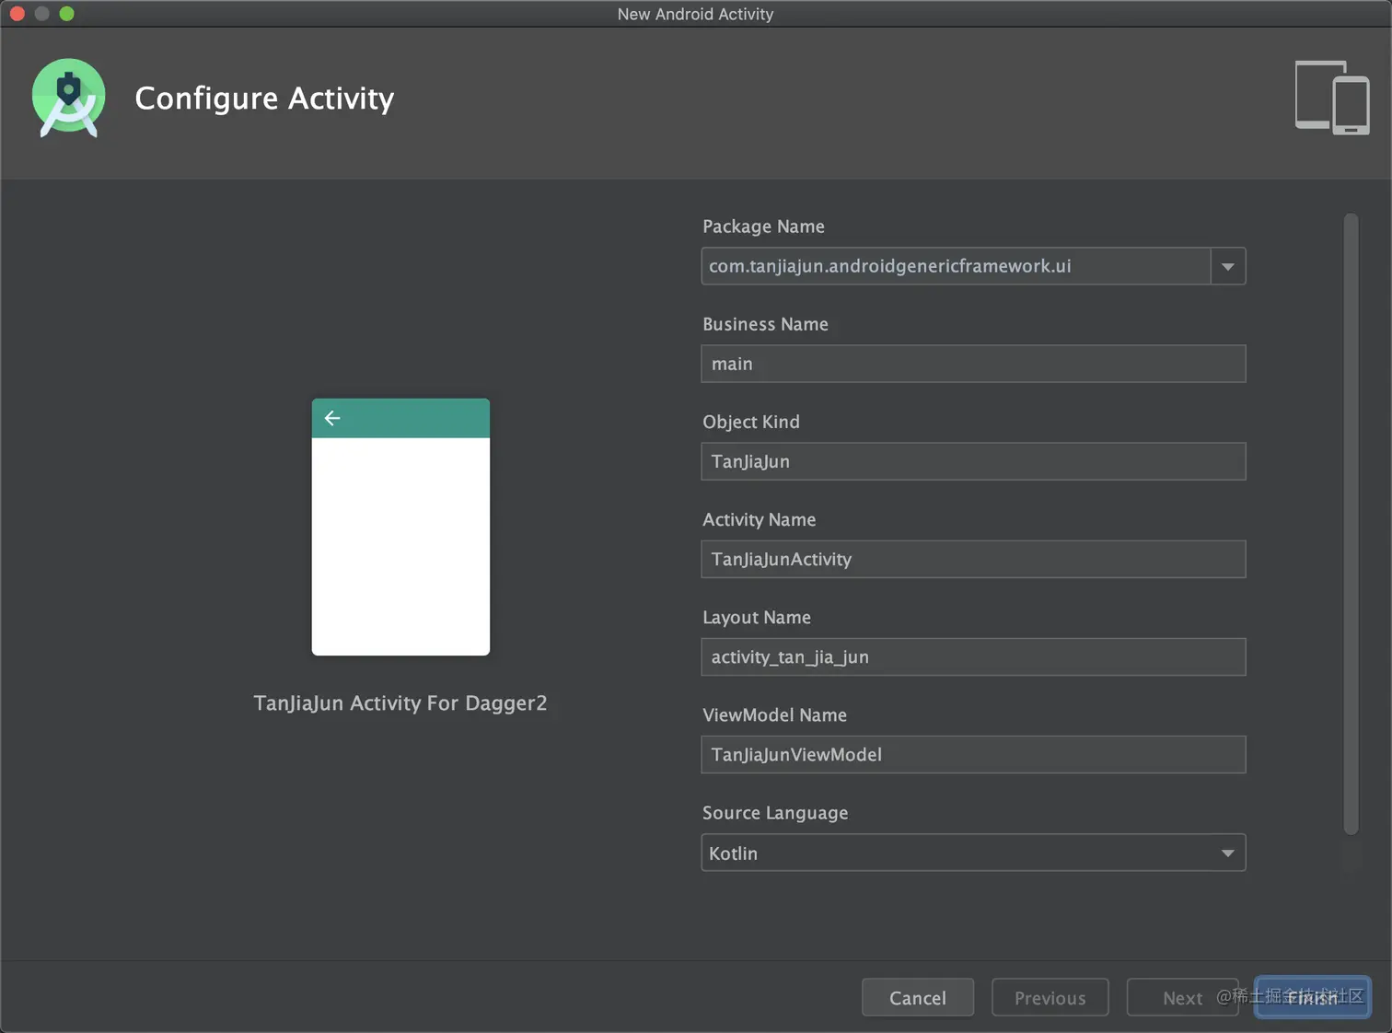
Task: Click the Finish button
Action: tap(1311, 997)
